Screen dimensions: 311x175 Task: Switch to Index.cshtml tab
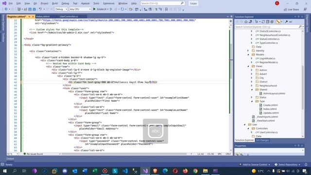[43, 17]
